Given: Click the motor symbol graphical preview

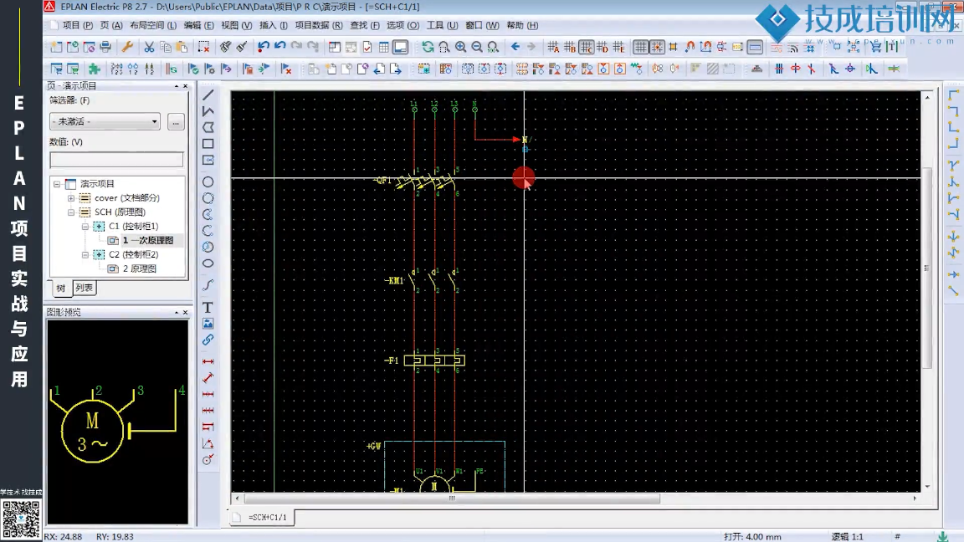Looking at the screenshot, I should point(118,422).
